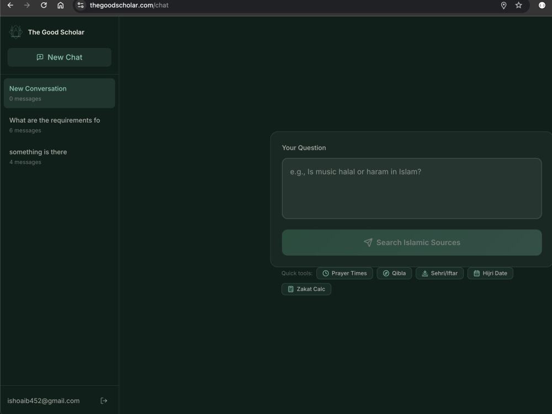Screen dimensions: 552x414
Task: Open the Sehri/Iftar quick tool
Action: 440,273
